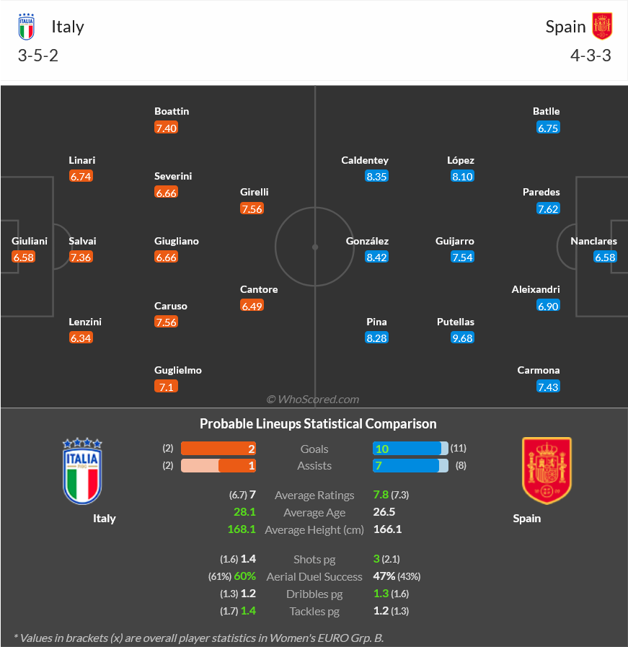Click the large Spain badge in comparison
Image resolution: width=628 pixels, height=647 pixels.
coord(547,470)
